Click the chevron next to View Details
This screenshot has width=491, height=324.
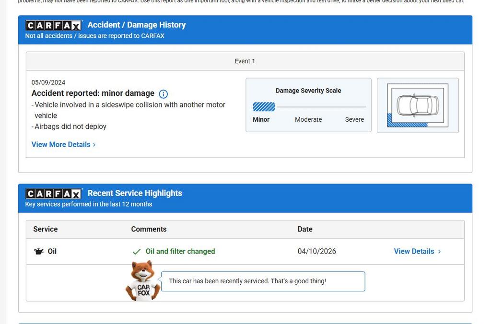(x=439, y=251)
